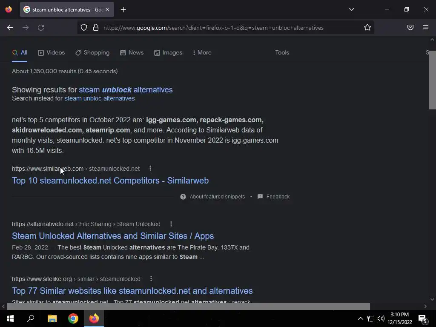Click https://www.similarweb.com breadcrumb text
436x327 pixels.
click(x=48, y=169)
